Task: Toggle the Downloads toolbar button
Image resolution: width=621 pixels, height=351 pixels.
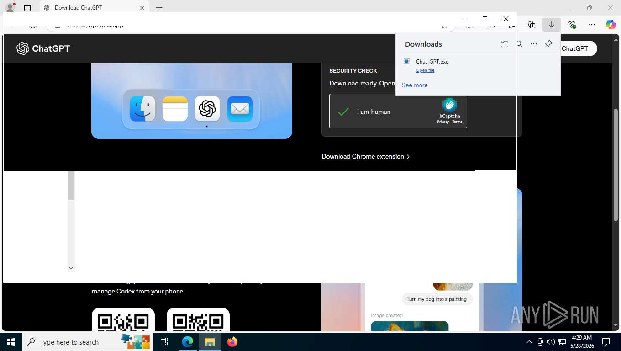Action: tap(551, 25)
